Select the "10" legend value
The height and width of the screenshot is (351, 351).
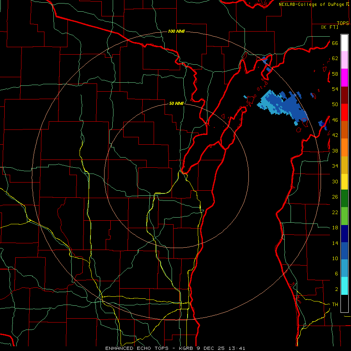335,259
